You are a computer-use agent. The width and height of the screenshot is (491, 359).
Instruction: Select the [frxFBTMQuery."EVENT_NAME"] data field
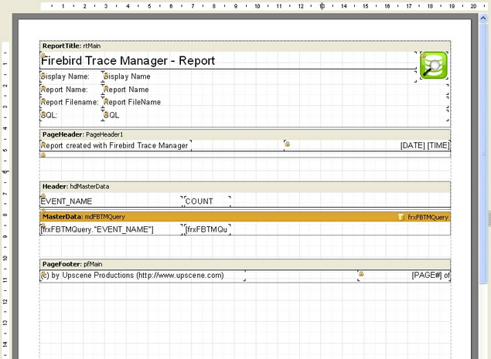tap(111, 229)
